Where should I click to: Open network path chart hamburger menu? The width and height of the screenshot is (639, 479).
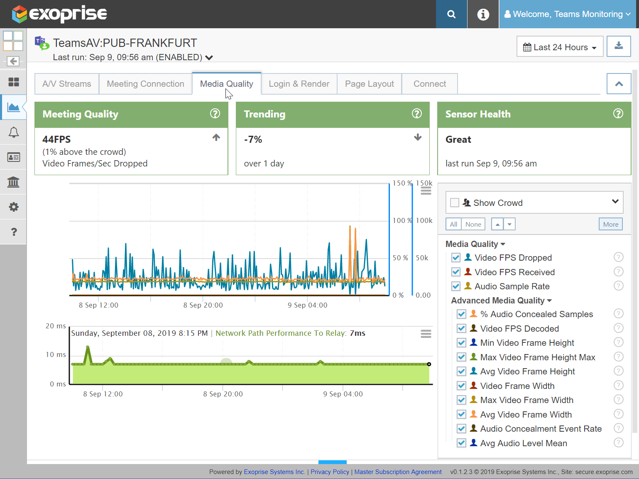(426, 334)
